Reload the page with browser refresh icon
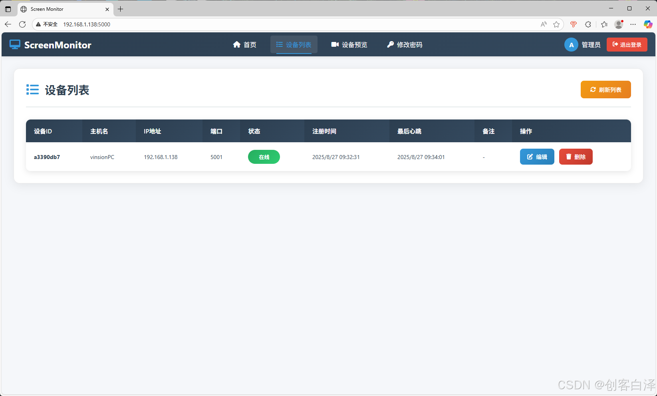This screenshot has height=396, width=657. (x=22, y=24)
